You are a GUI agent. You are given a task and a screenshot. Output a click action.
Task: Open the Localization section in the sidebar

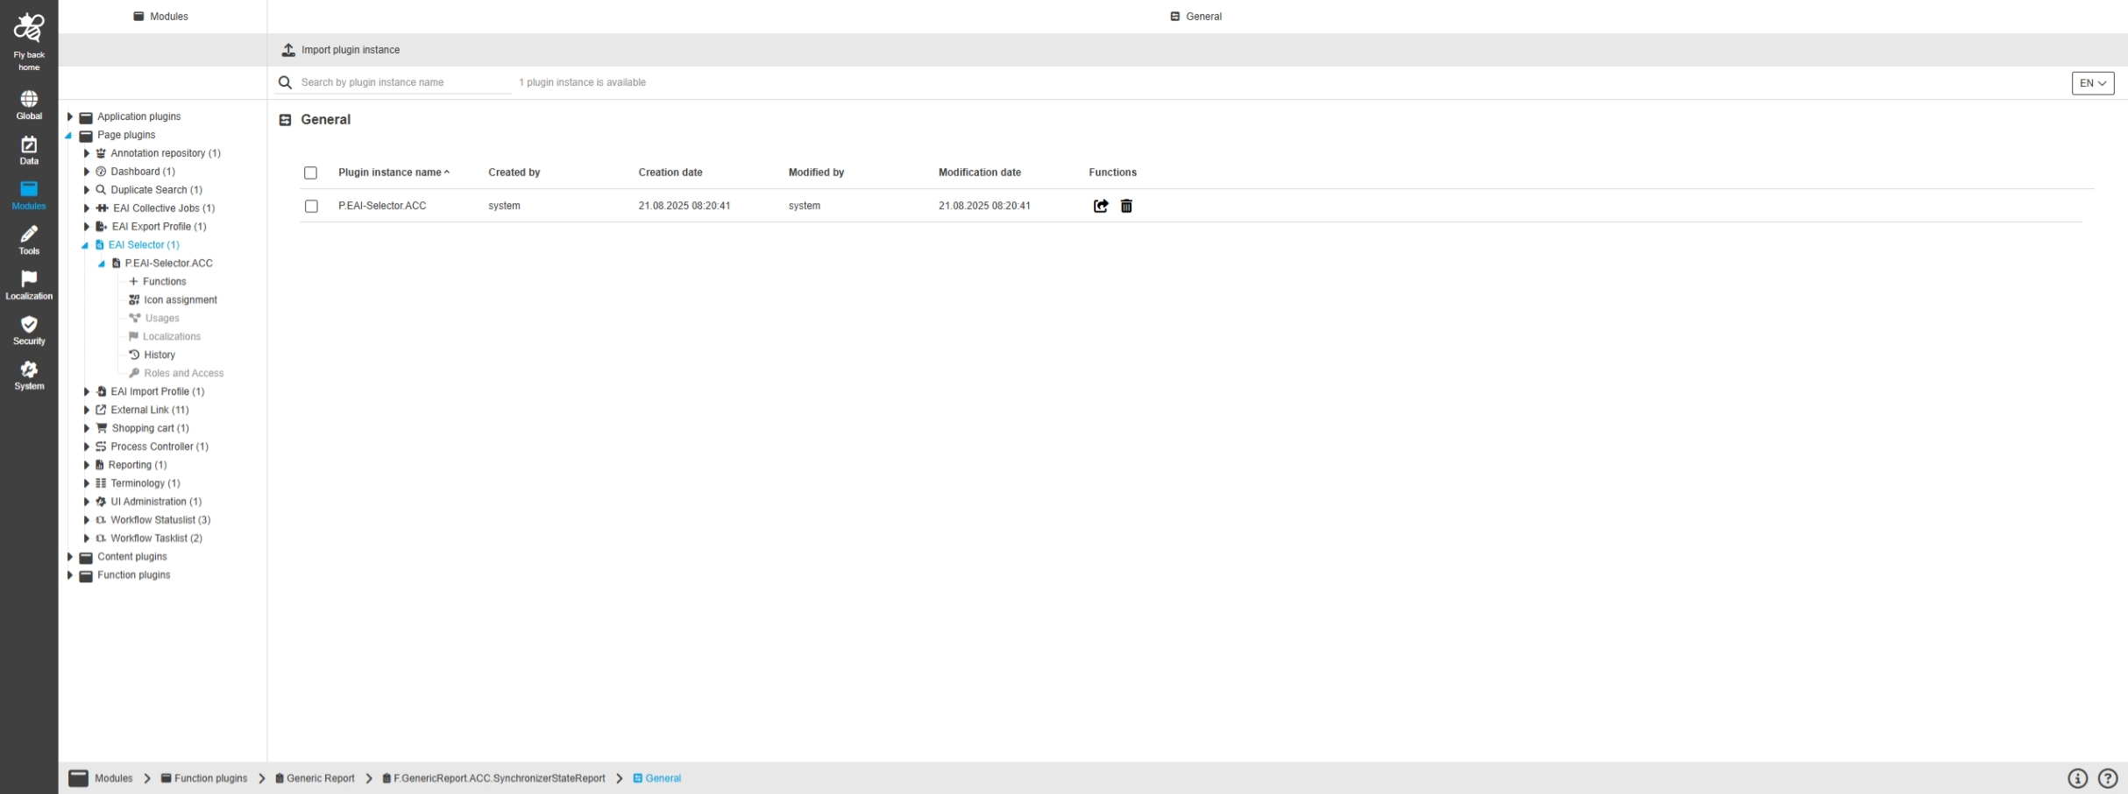click(x=29, y=285)
